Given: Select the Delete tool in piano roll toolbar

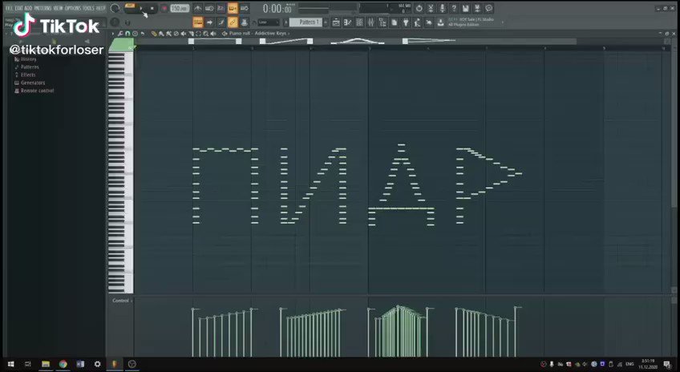Looking at the screenshot, I should (176, 34).
